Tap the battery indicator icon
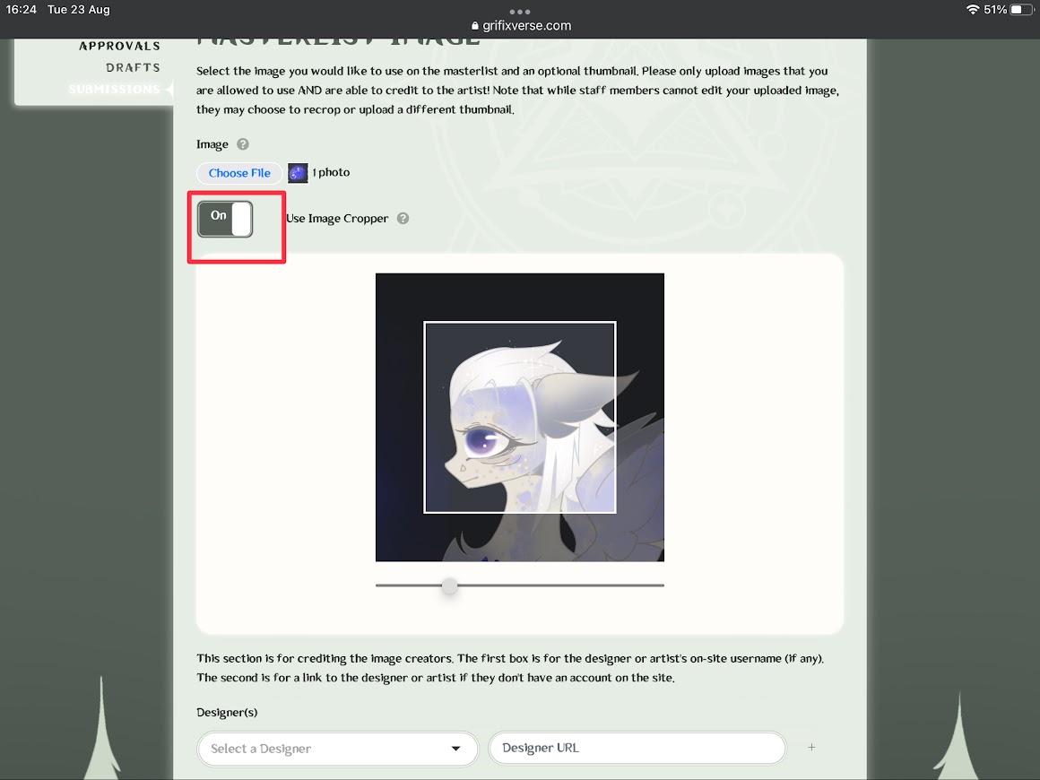1040x780 pixels. pyautogui.click(x=1022, y=9)
